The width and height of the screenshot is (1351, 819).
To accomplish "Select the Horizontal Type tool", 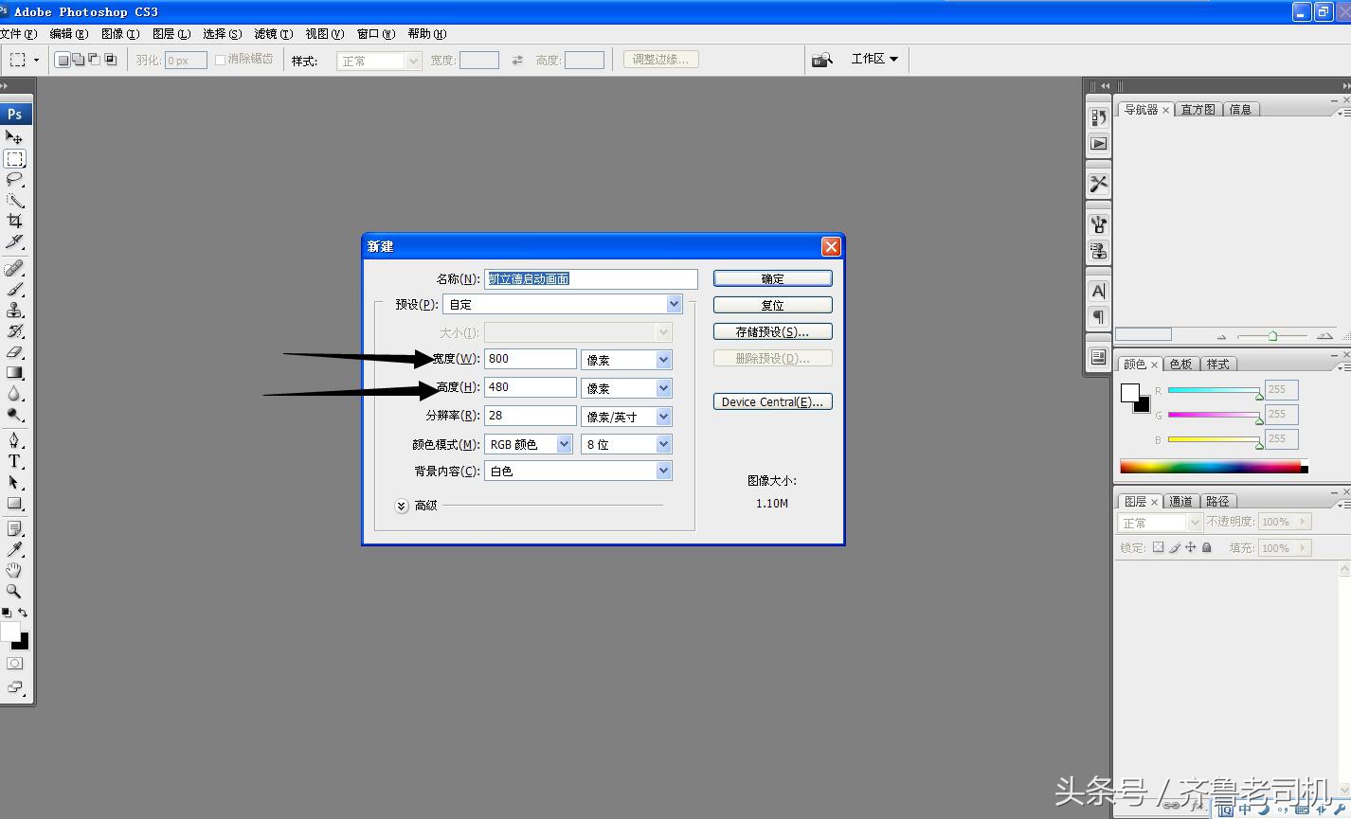I will [x=14, y=461].
